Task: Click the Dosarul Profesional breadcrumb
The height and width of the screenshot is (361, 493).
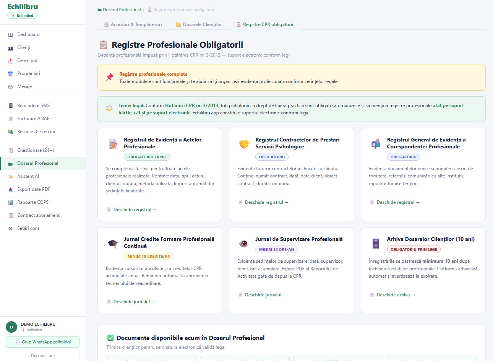Action: [122, 10]
